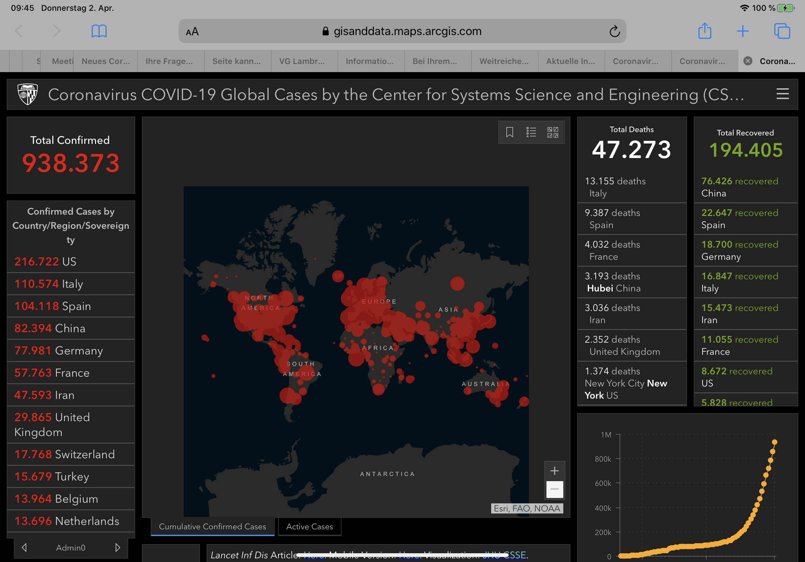This screenshot has height=562, width=805.
Task: Zoom in on the map
Action: click(x=554, y=471)
